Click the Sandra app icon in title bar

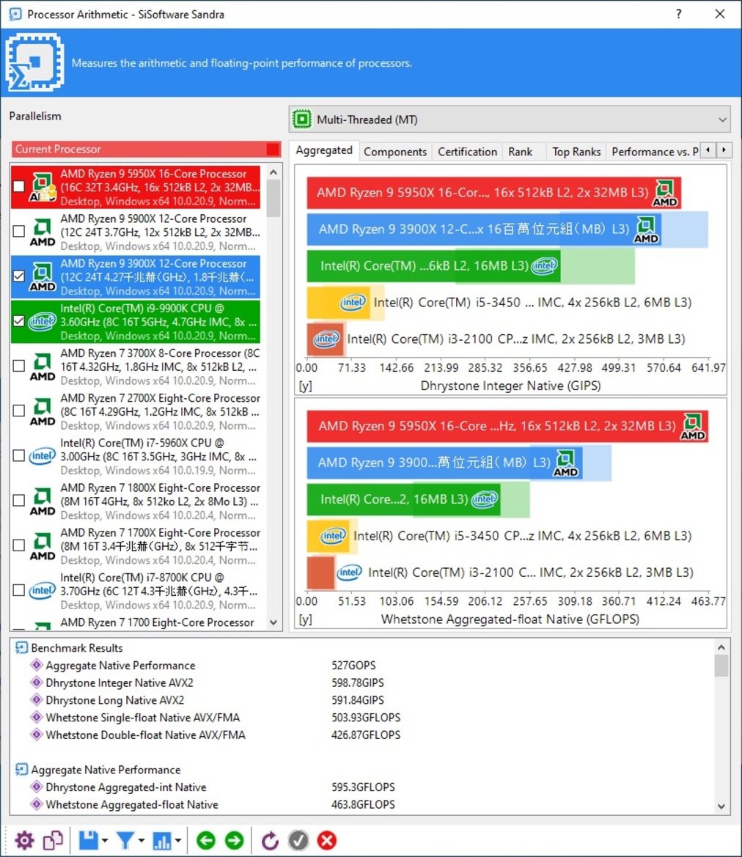click(x=15, y=14)
